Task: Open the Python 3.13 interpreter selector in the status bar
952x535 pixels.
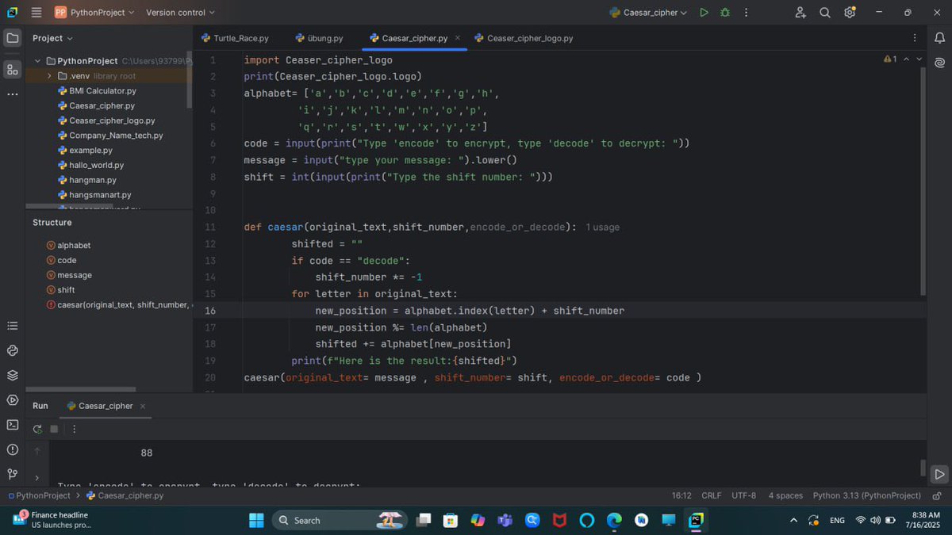Action: [867, 495]
